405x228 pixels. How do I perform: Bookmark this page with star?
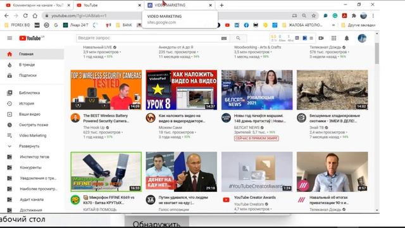tap(314, 16)
